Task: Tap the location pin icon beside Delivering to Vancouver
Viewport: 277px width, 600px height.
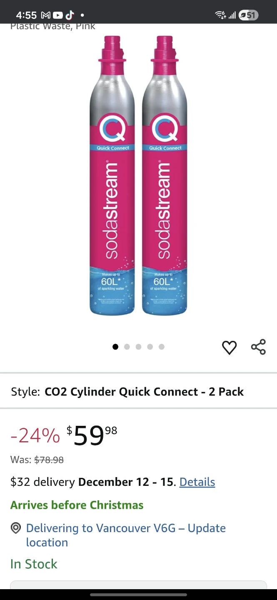Action: pyautogui.click(x=16, y=528)
